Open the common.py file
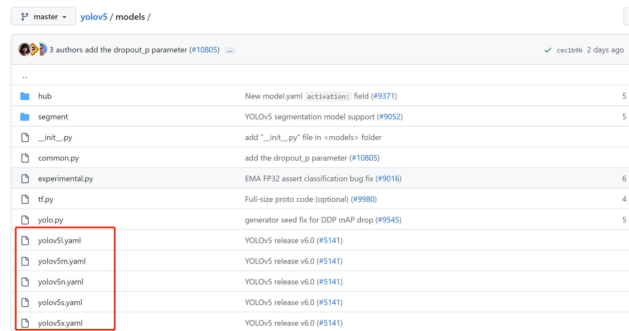Viewport: 629px width, 331px height. 59,158
